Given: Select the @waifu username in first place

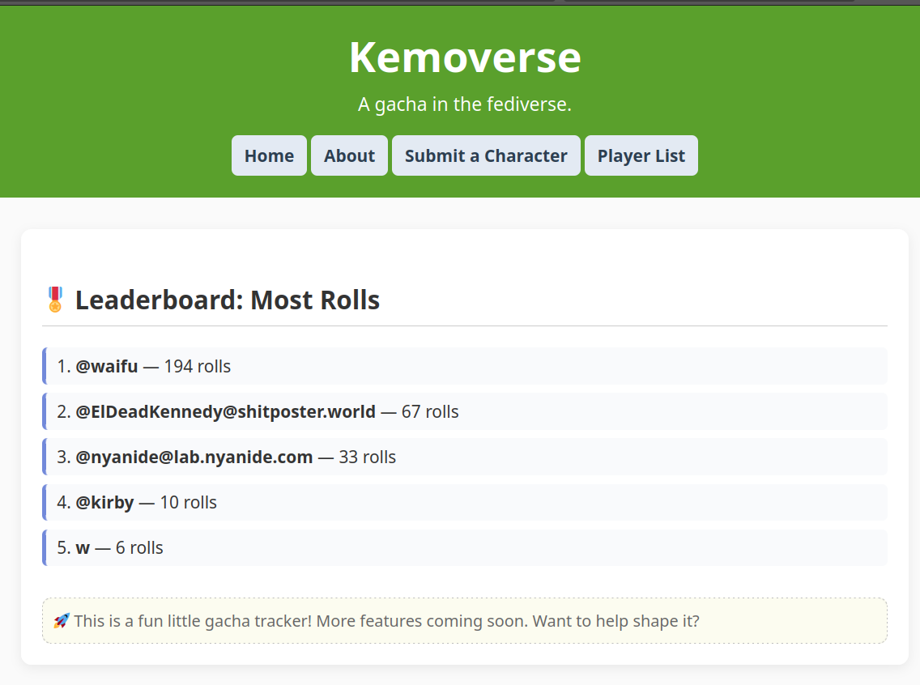Looking at the screenshot, I should [x=107, y=367].
